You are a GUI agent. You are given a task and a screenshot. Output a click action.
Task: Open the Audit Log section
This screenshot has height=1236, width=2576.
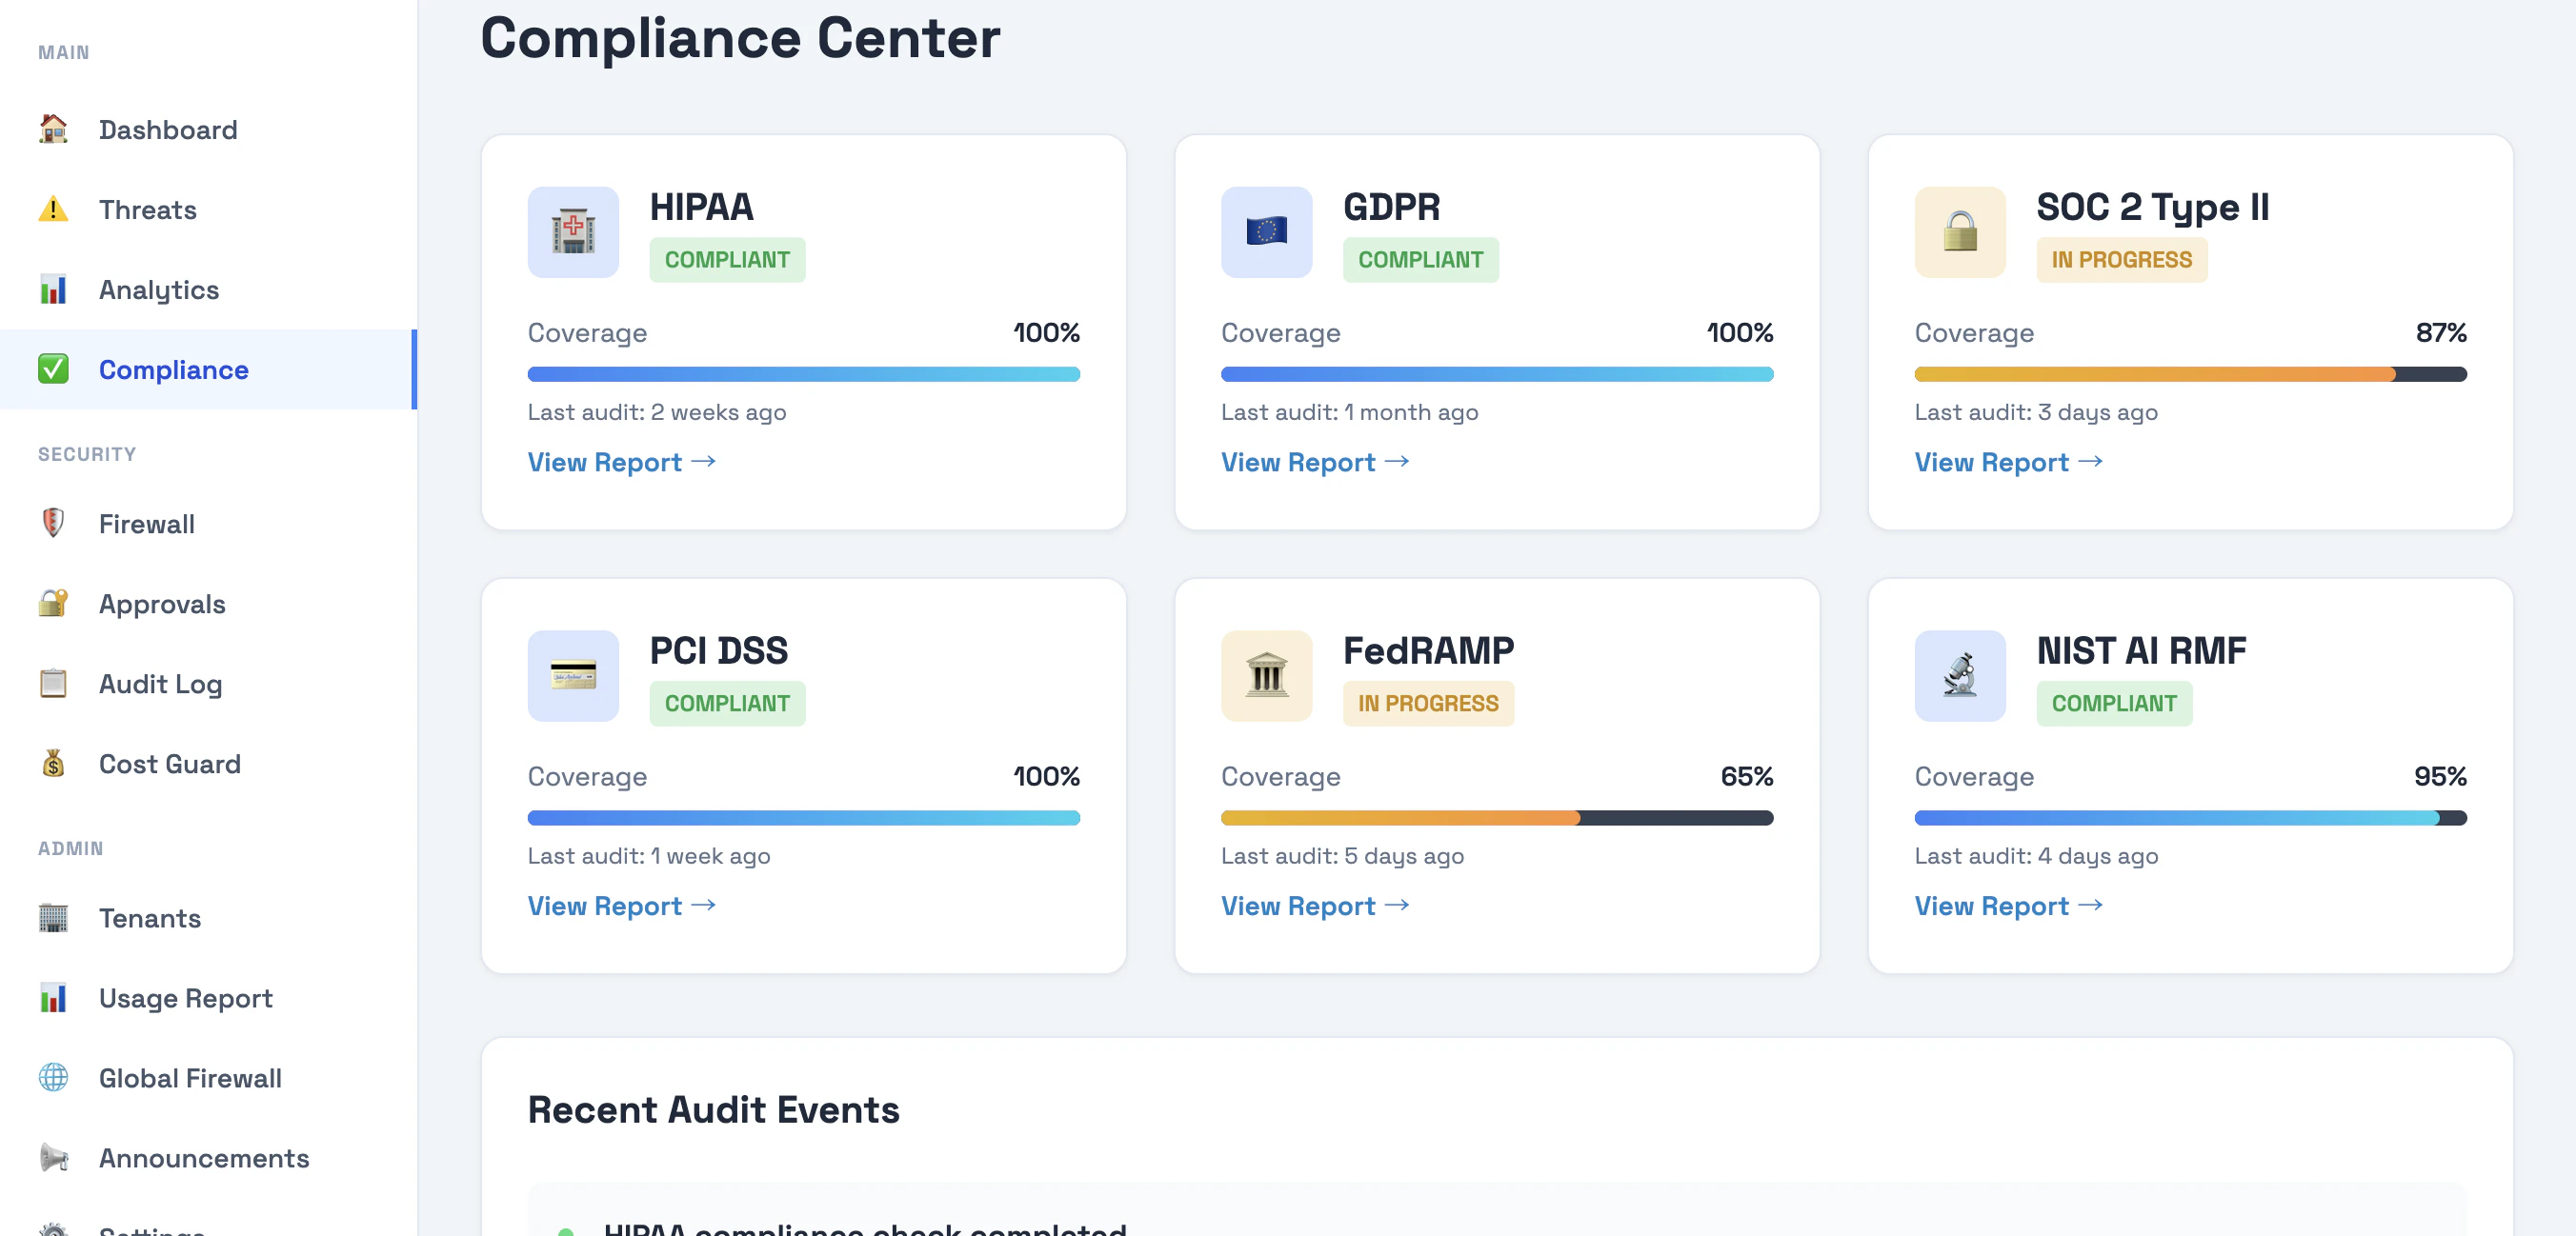(160, 684)
